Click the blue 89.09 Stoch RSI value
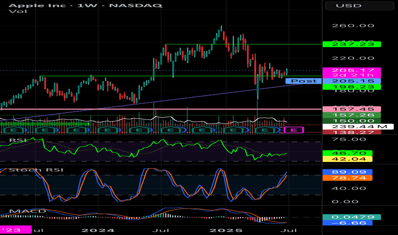This screenshot has width=398, height=235. point(347,172)
